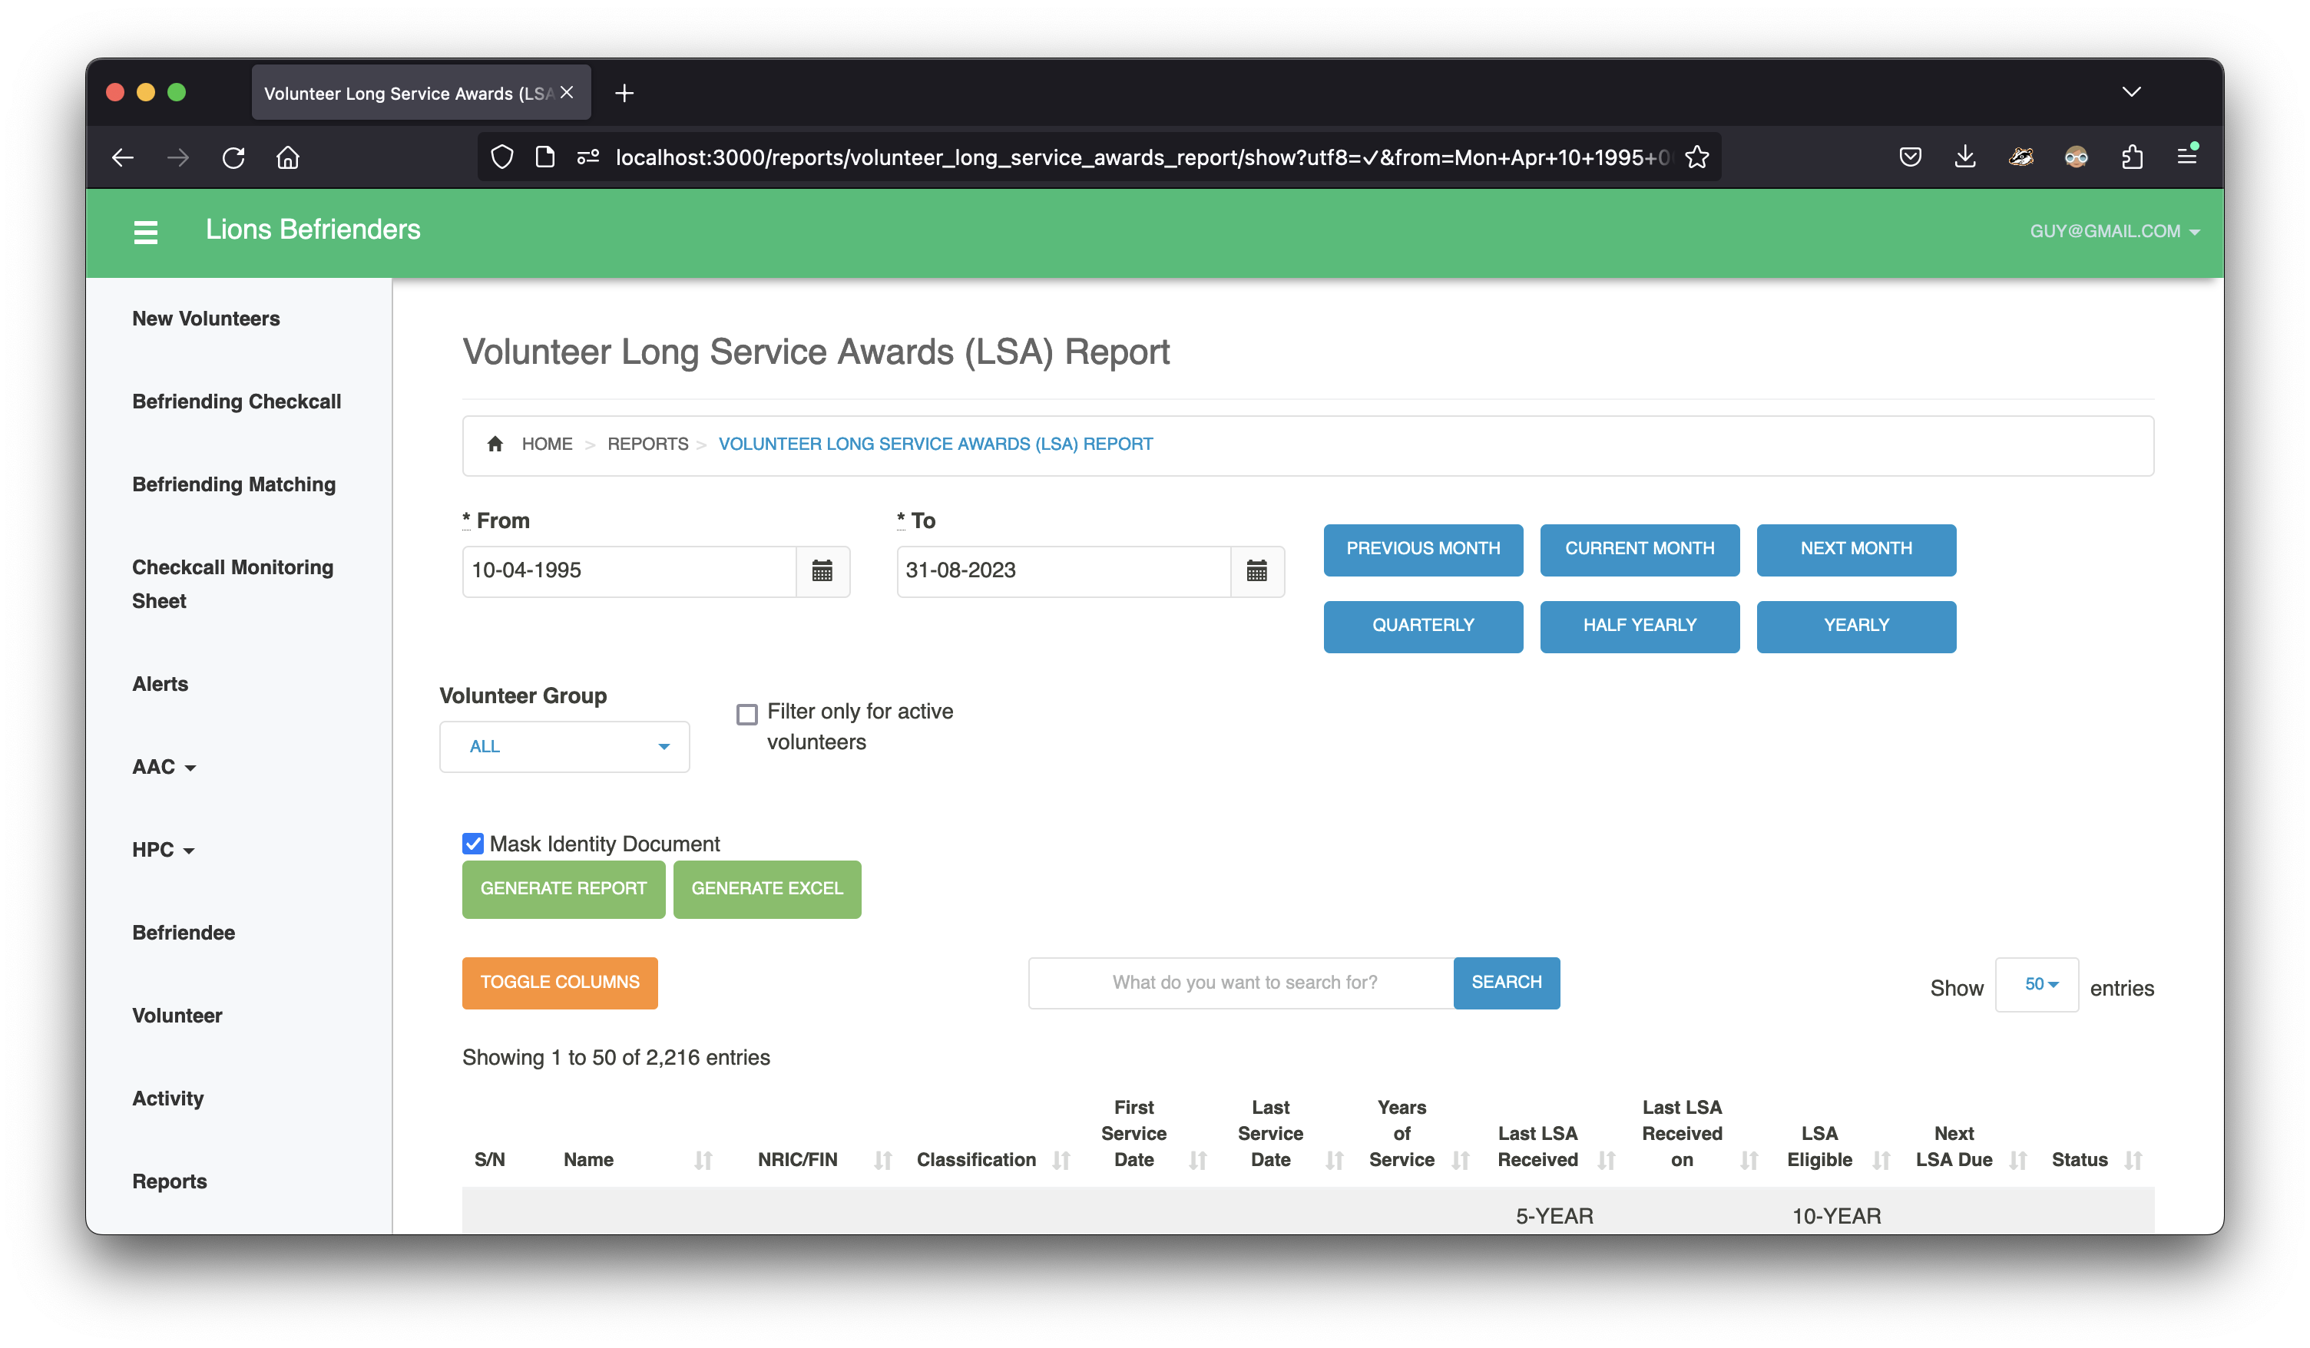
Task: Select the QUARTERLY date range
Action: pyautogui.click(x=1423, y=627)
